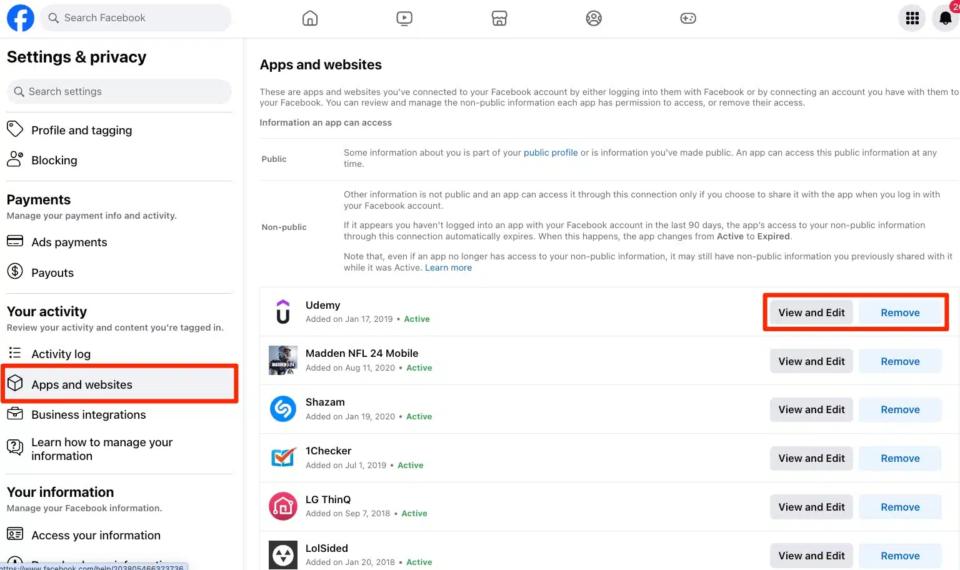Image resolution: width=960 pixels, height=570 pixels.
Task: Select Ads payments
Action: [69, 242]
